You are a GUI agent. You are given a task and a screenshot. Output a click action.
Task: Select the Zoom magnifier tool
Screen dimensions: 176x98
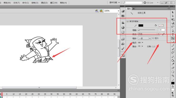(173, 76)
